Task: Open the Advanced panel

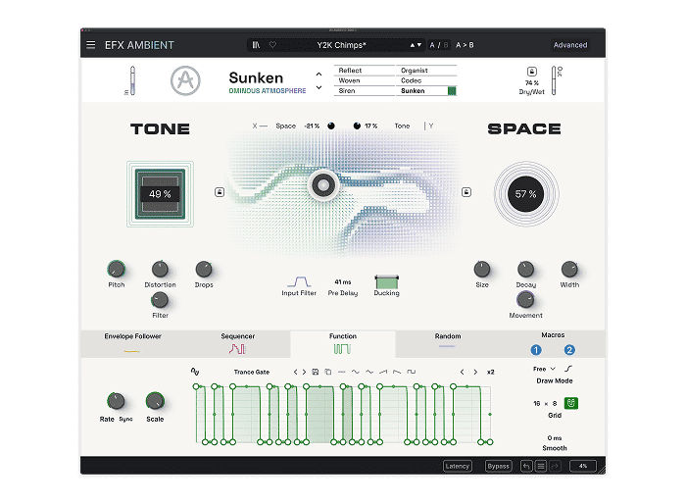Action: (570, 45)
